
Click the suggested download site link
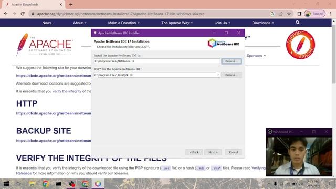(x=54, y=76)
